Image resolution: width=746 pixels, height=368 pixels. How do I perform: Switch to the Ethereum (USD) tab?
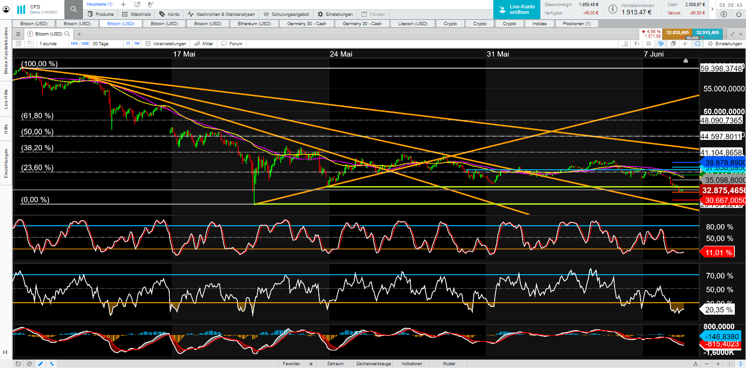point(254,24)
